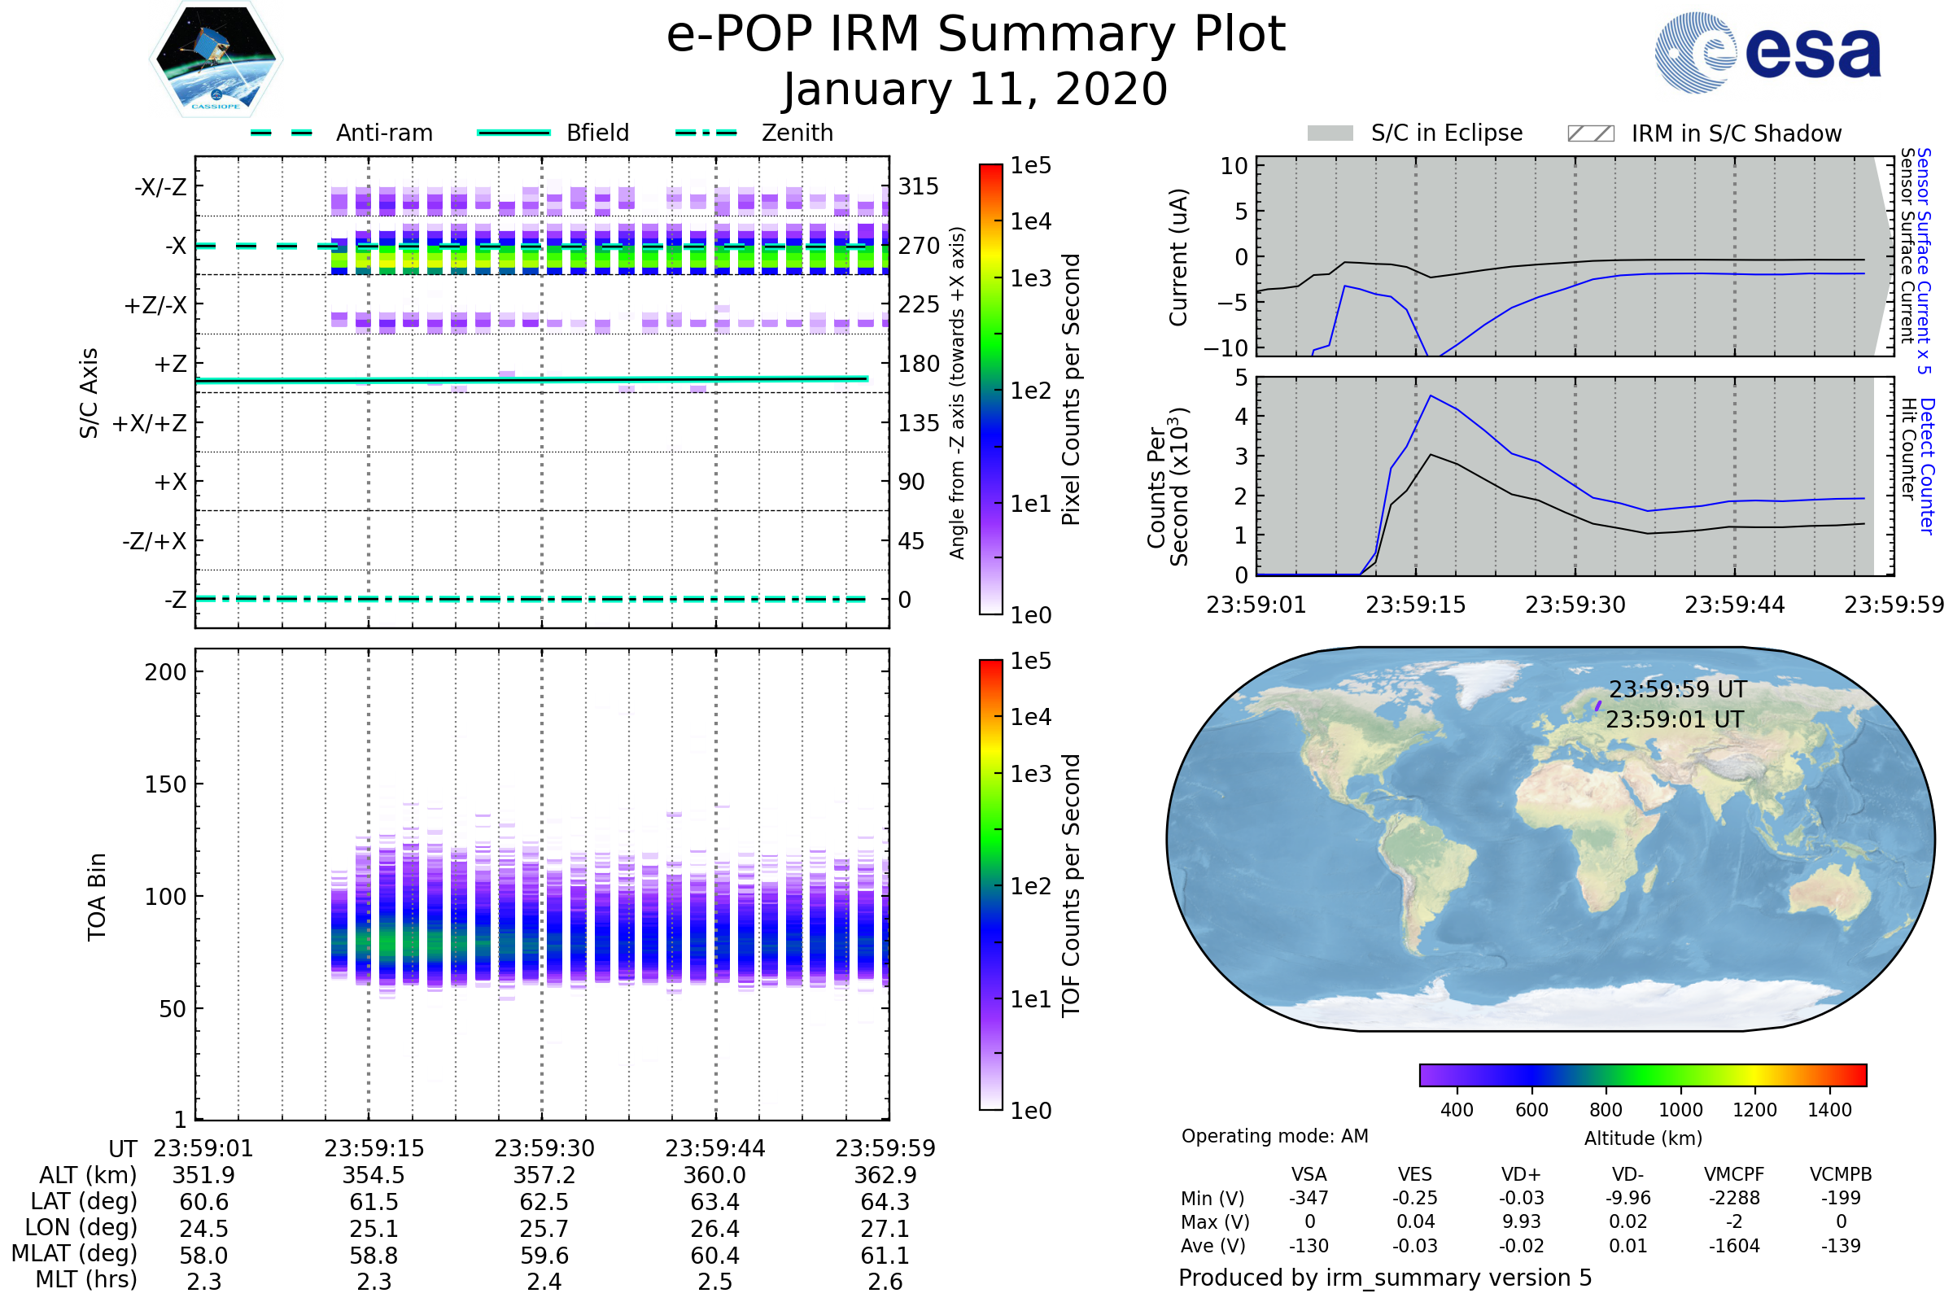1953x1302 pixels.
Task: Click the VMCPF voltage column header
Action: [x=1734, y=1174]
